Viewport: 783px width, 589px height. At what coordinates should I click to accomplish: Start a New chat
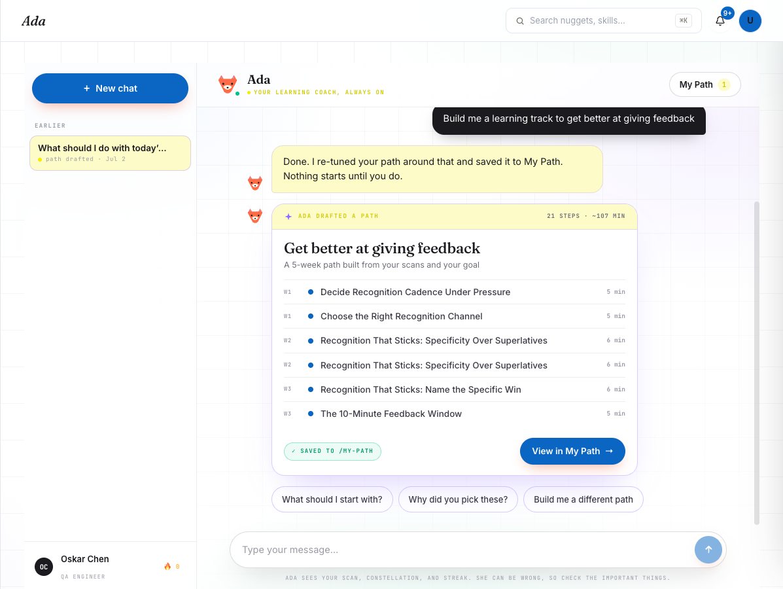coord(110,88)
